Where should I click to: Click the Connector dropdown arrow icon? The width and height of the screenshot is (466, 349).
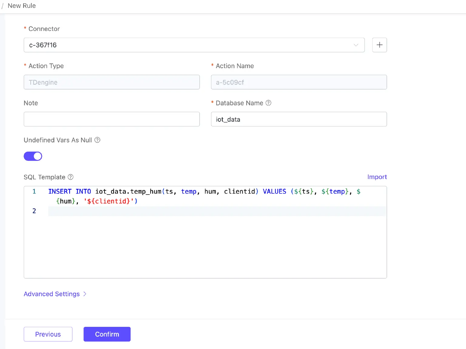(356, 45)
